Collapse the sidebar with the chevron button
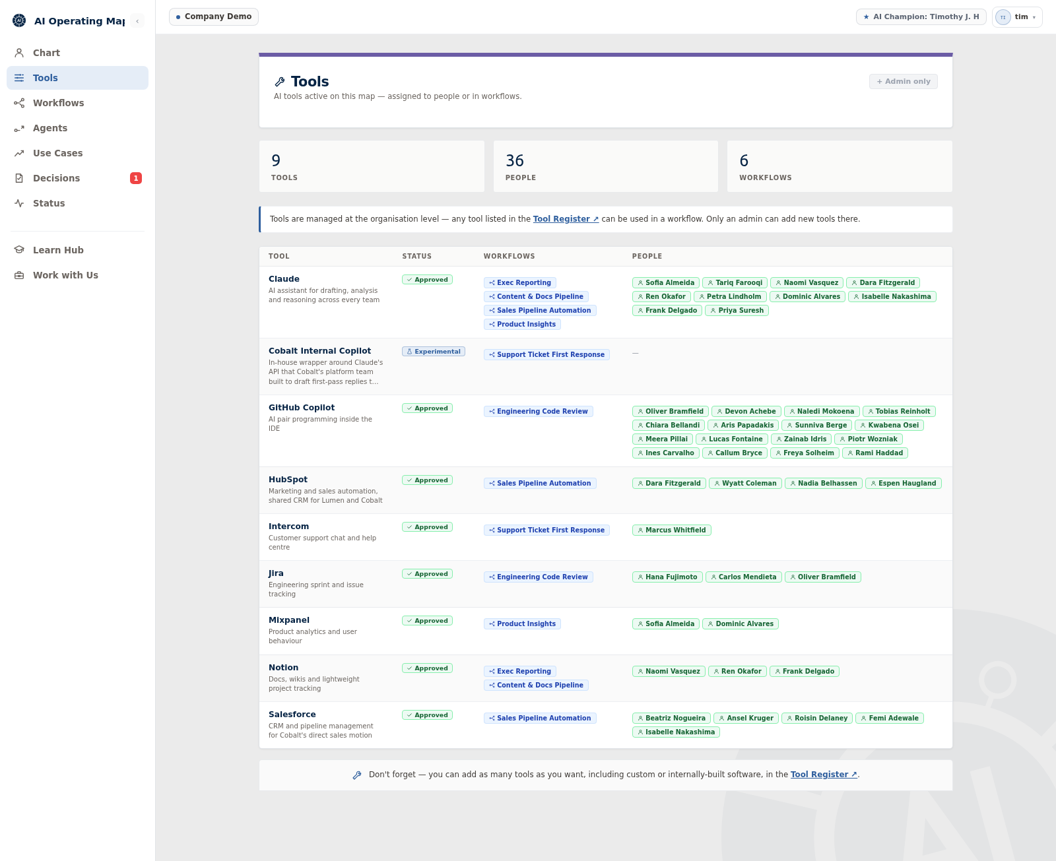This screenshot has width=1056, height=861. [x=137, y=21]
